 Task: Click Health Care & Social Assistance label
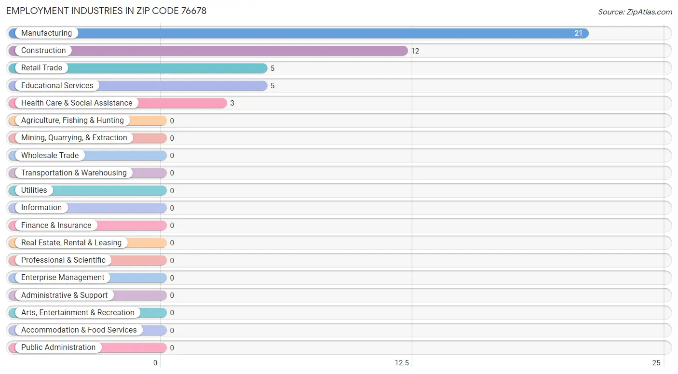77,103
